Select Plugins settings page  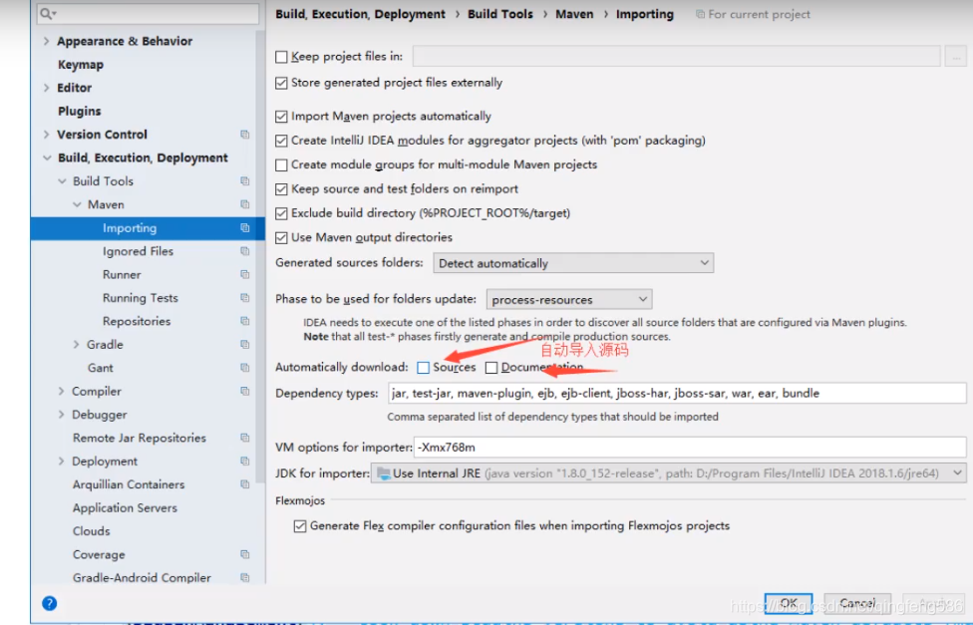[80, 111]
